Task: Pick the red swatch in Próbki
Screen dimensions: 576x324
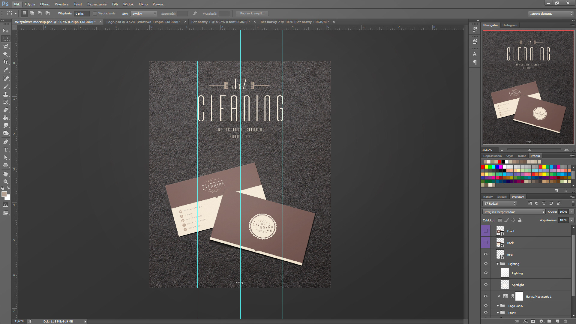Action: tap(483, 167)
